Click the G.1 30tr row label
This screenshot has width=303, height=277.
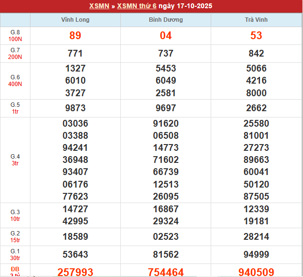pos(15,254)
